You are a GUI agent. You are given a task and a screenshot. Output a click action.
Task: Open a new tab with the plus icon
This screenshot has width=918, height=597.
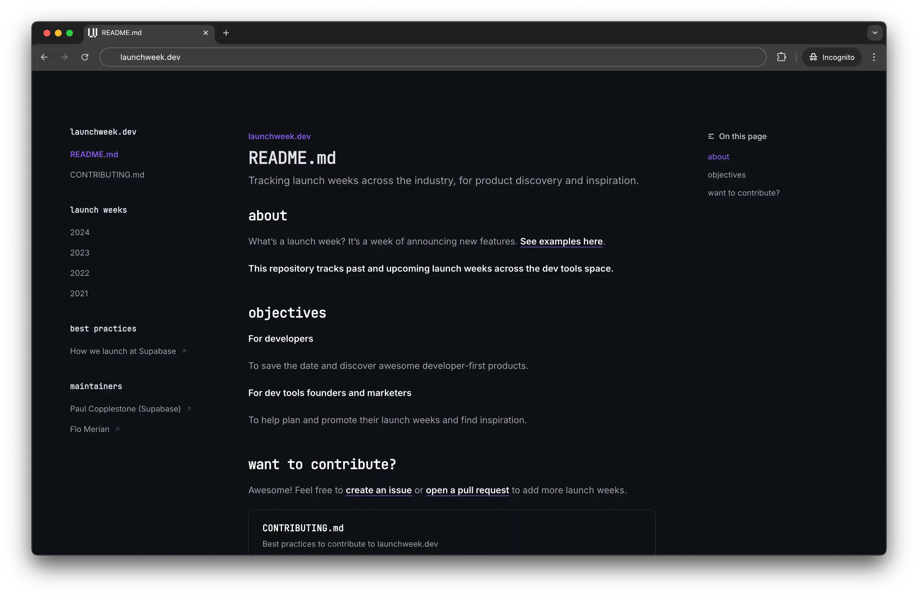pyautogui.click(x=226, y=33)
